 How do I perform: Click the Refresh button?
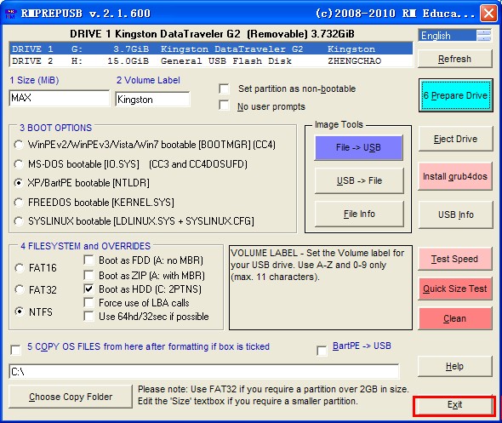[x=454, y=59]
